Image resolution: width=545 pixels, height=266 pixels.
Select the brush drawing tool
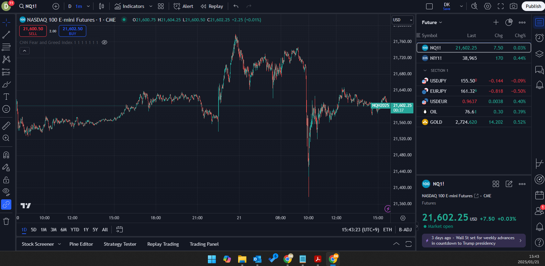[6, 84]
